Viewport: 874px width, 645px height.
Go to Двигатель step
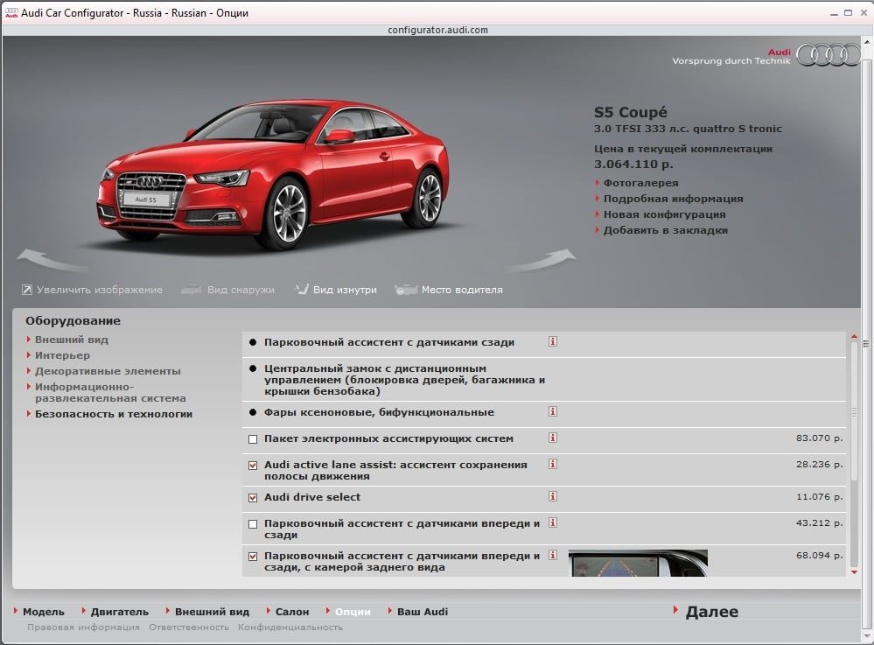coord(119,612)
